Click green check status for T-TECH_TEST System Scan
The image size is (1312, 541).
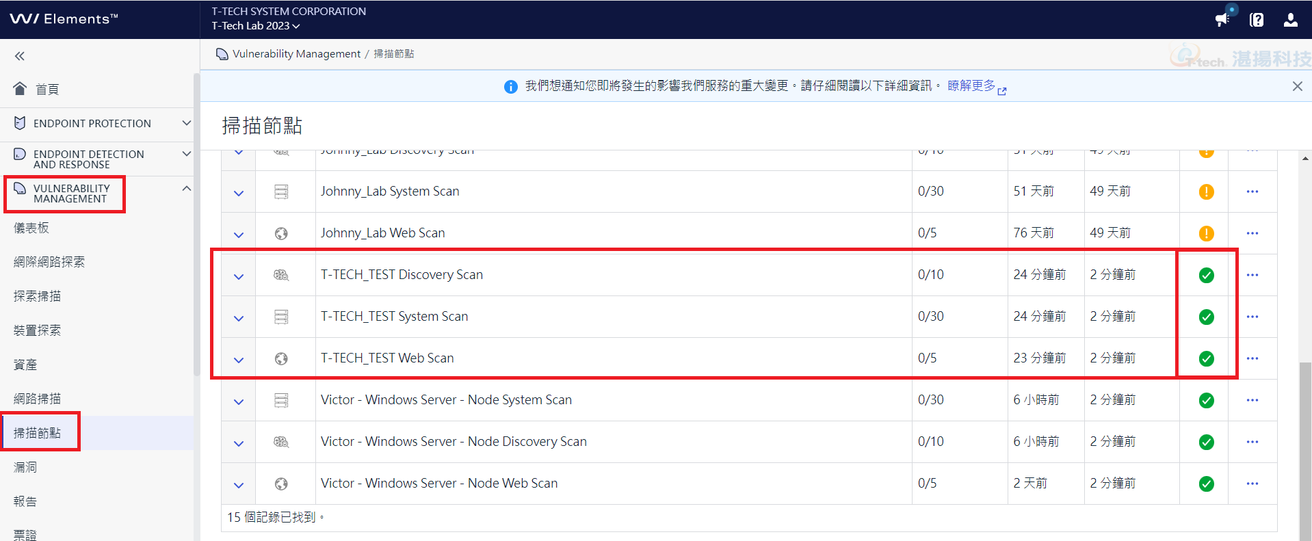coord(1207,317)
